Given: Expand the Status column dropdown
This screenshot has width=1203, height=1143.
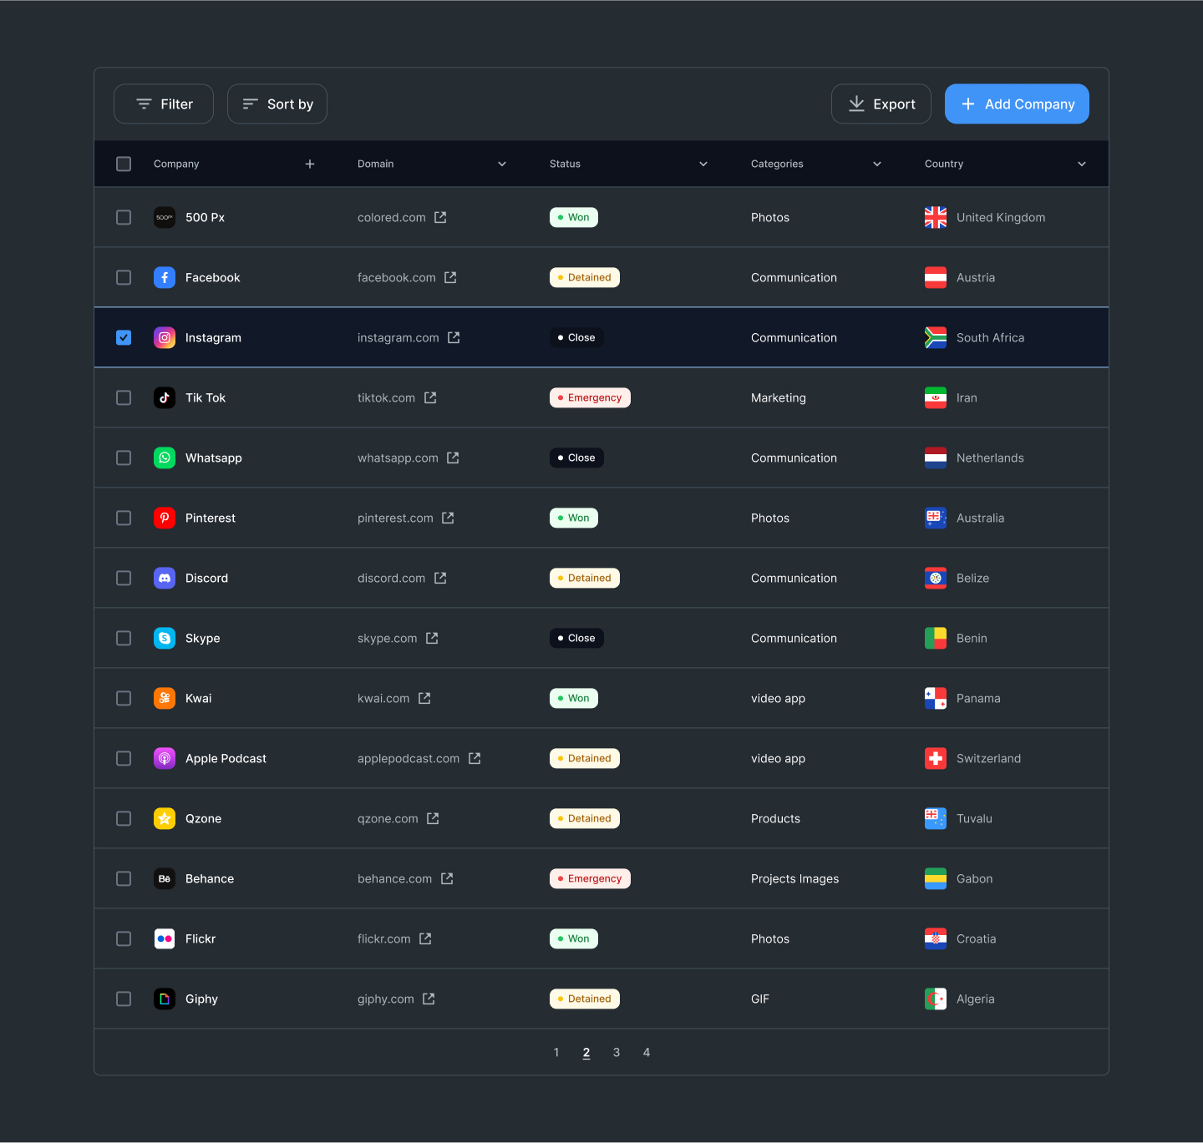Looking at the screenshot, I should coord(703,164).
